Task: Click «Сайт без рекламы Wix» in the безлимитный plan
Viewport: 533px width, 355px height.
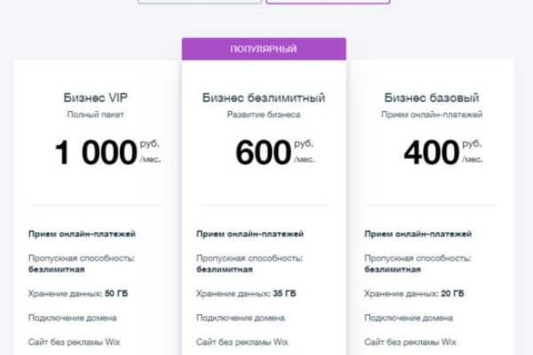Action: pyautogui.click(x=243, y=342)
